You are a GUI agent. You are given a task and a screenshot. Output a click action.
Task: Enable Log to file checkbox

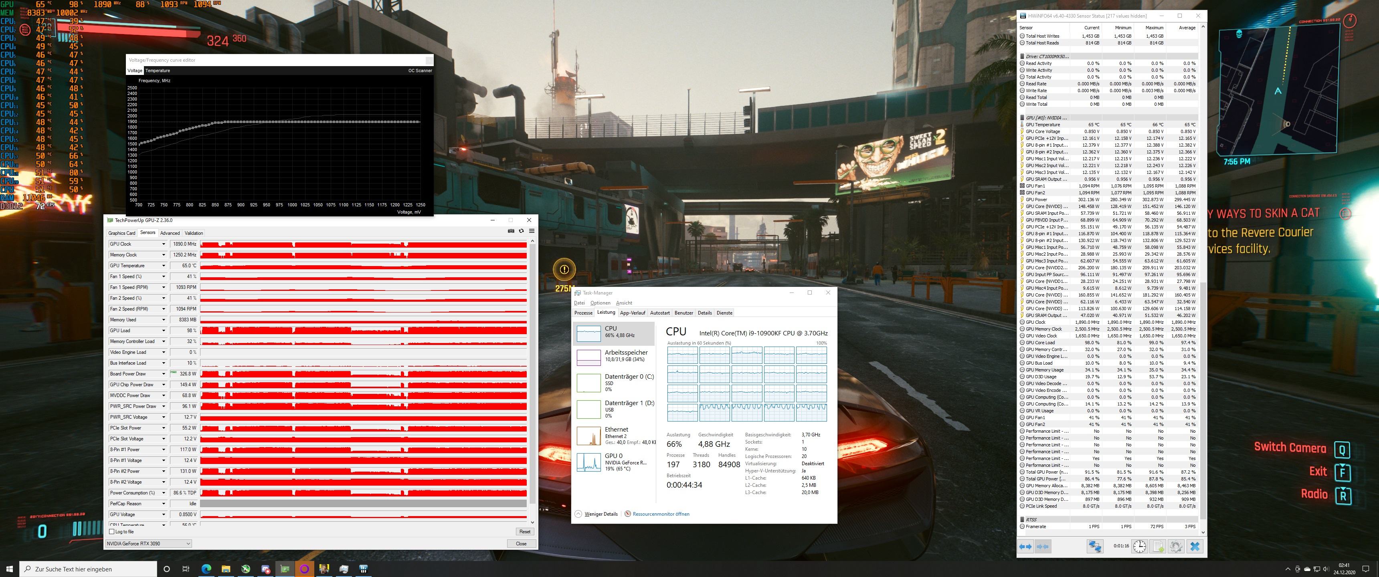coord(112,531)
